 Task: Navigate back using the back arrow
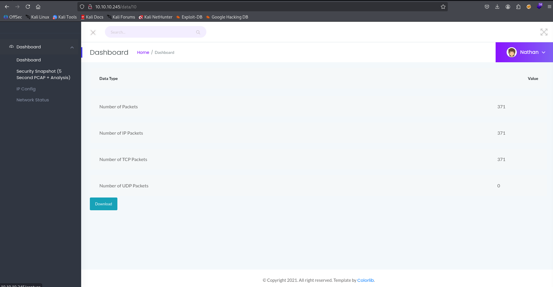click(6, 6)
